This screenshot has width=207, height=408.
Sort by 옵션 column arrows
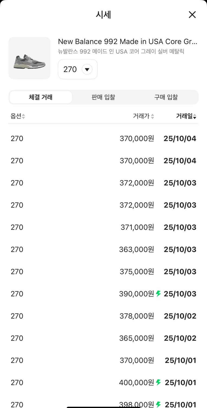coord(23,116)
